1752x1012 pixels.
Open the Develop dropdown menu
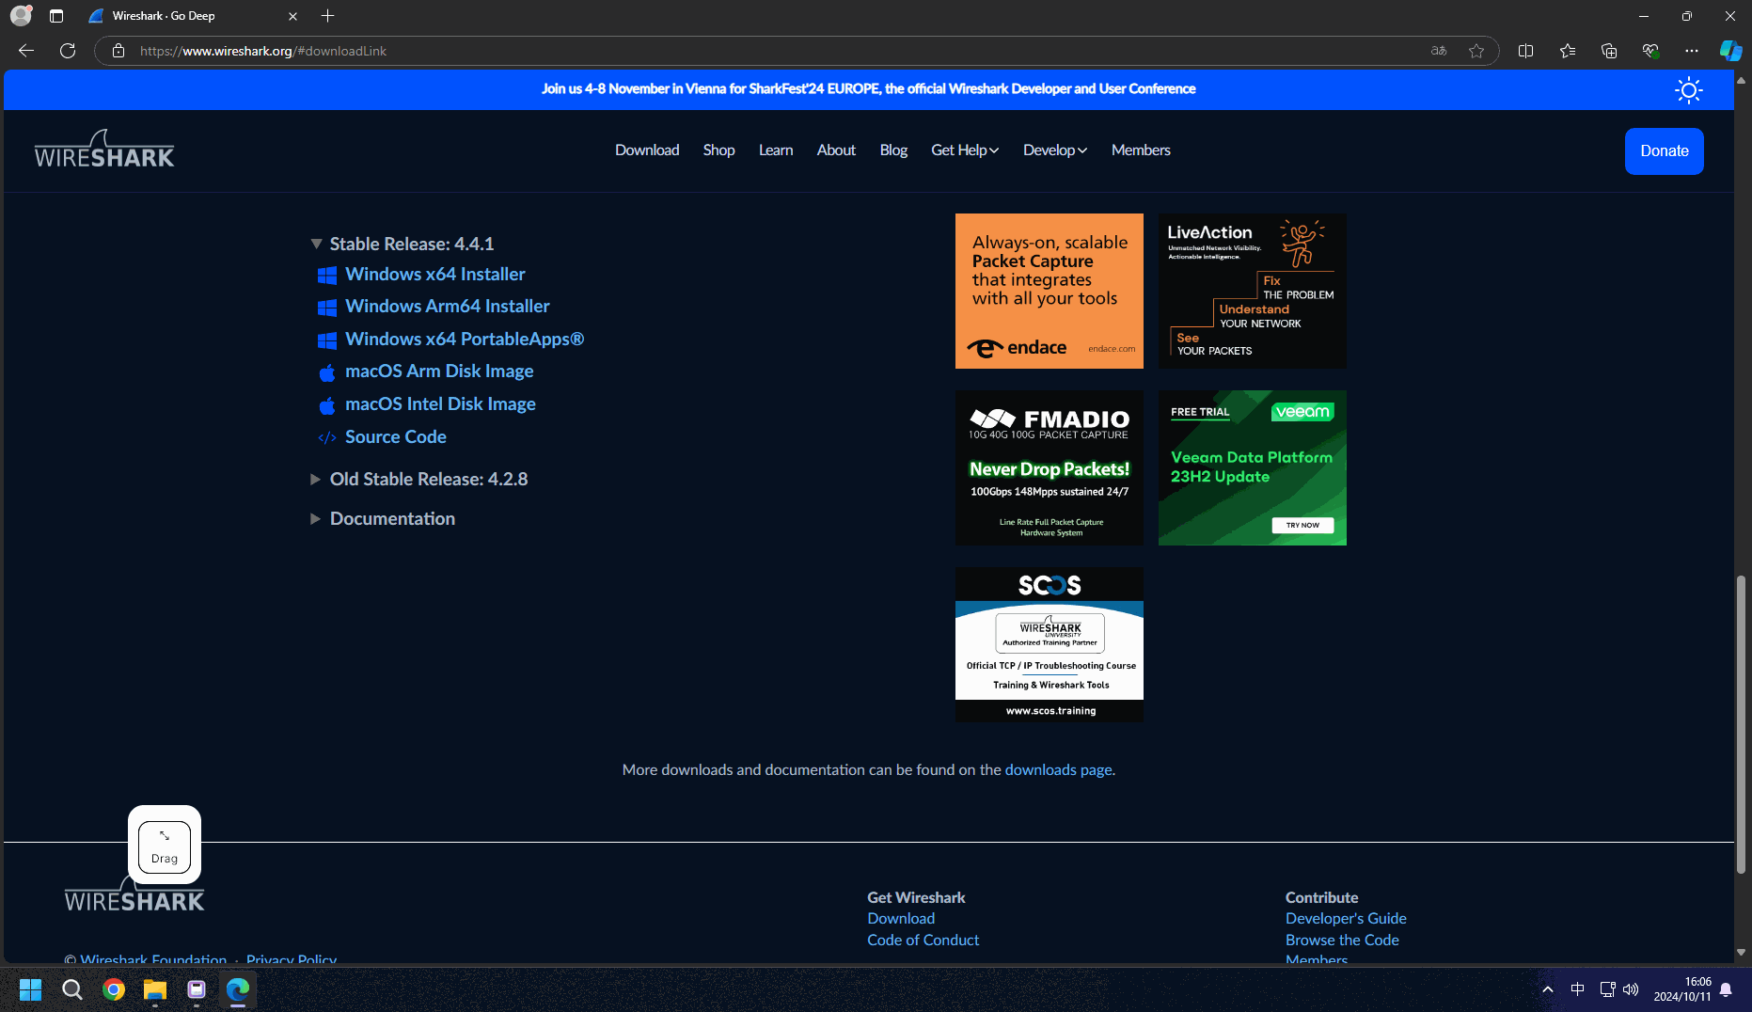pyautogui.click(x=1055, y=150)
